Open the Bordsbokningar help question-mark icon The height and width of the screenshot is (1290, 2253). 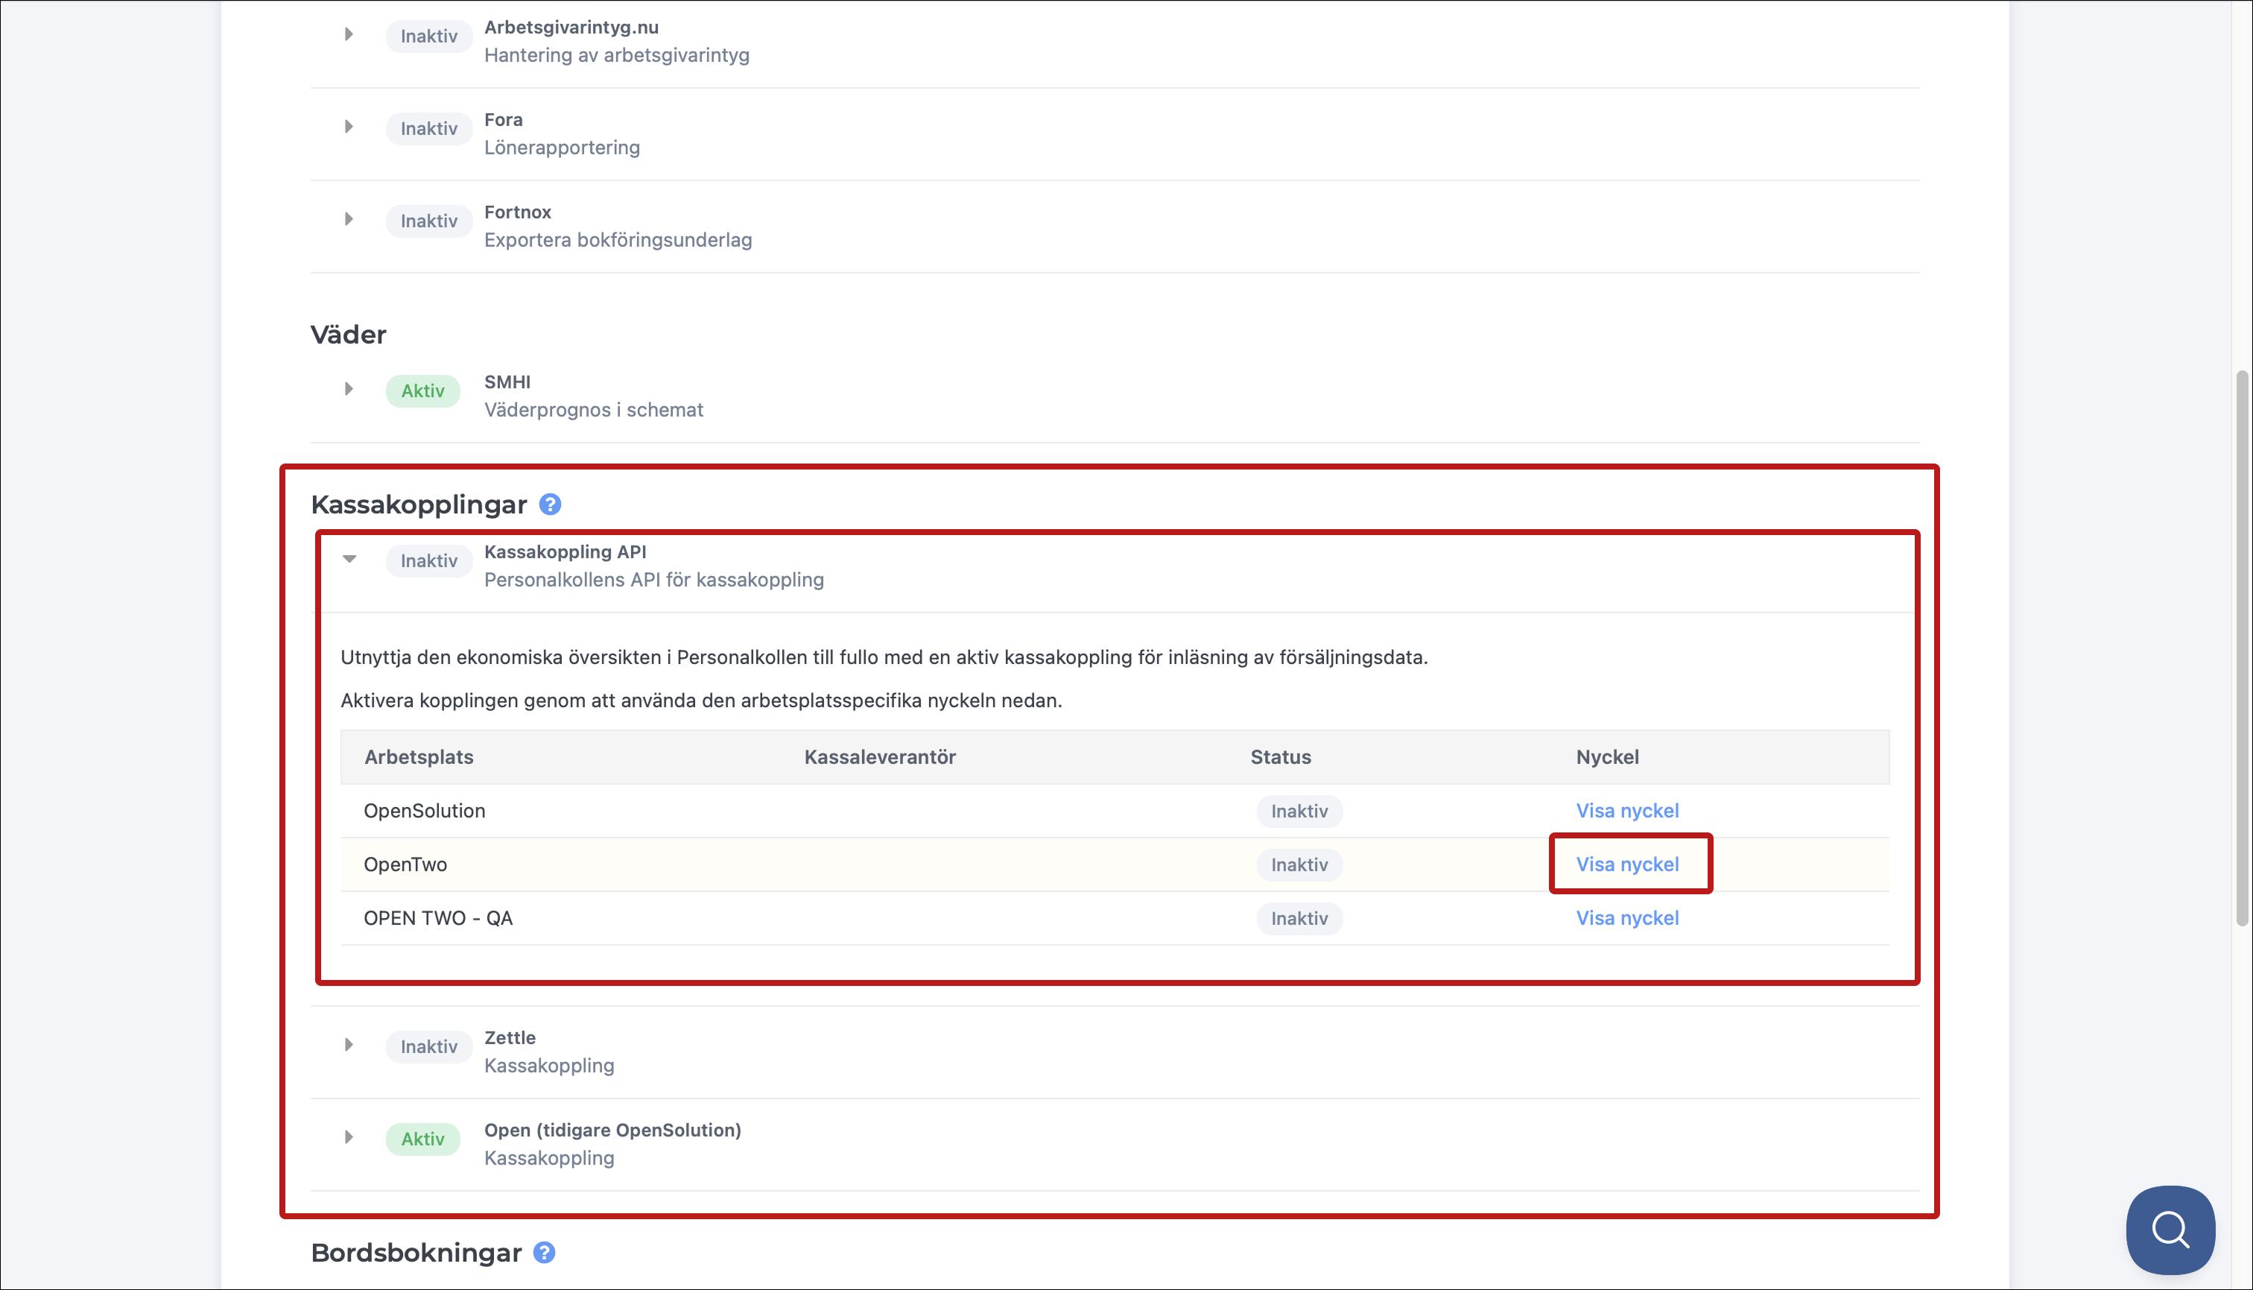(x=545, y=1252)
